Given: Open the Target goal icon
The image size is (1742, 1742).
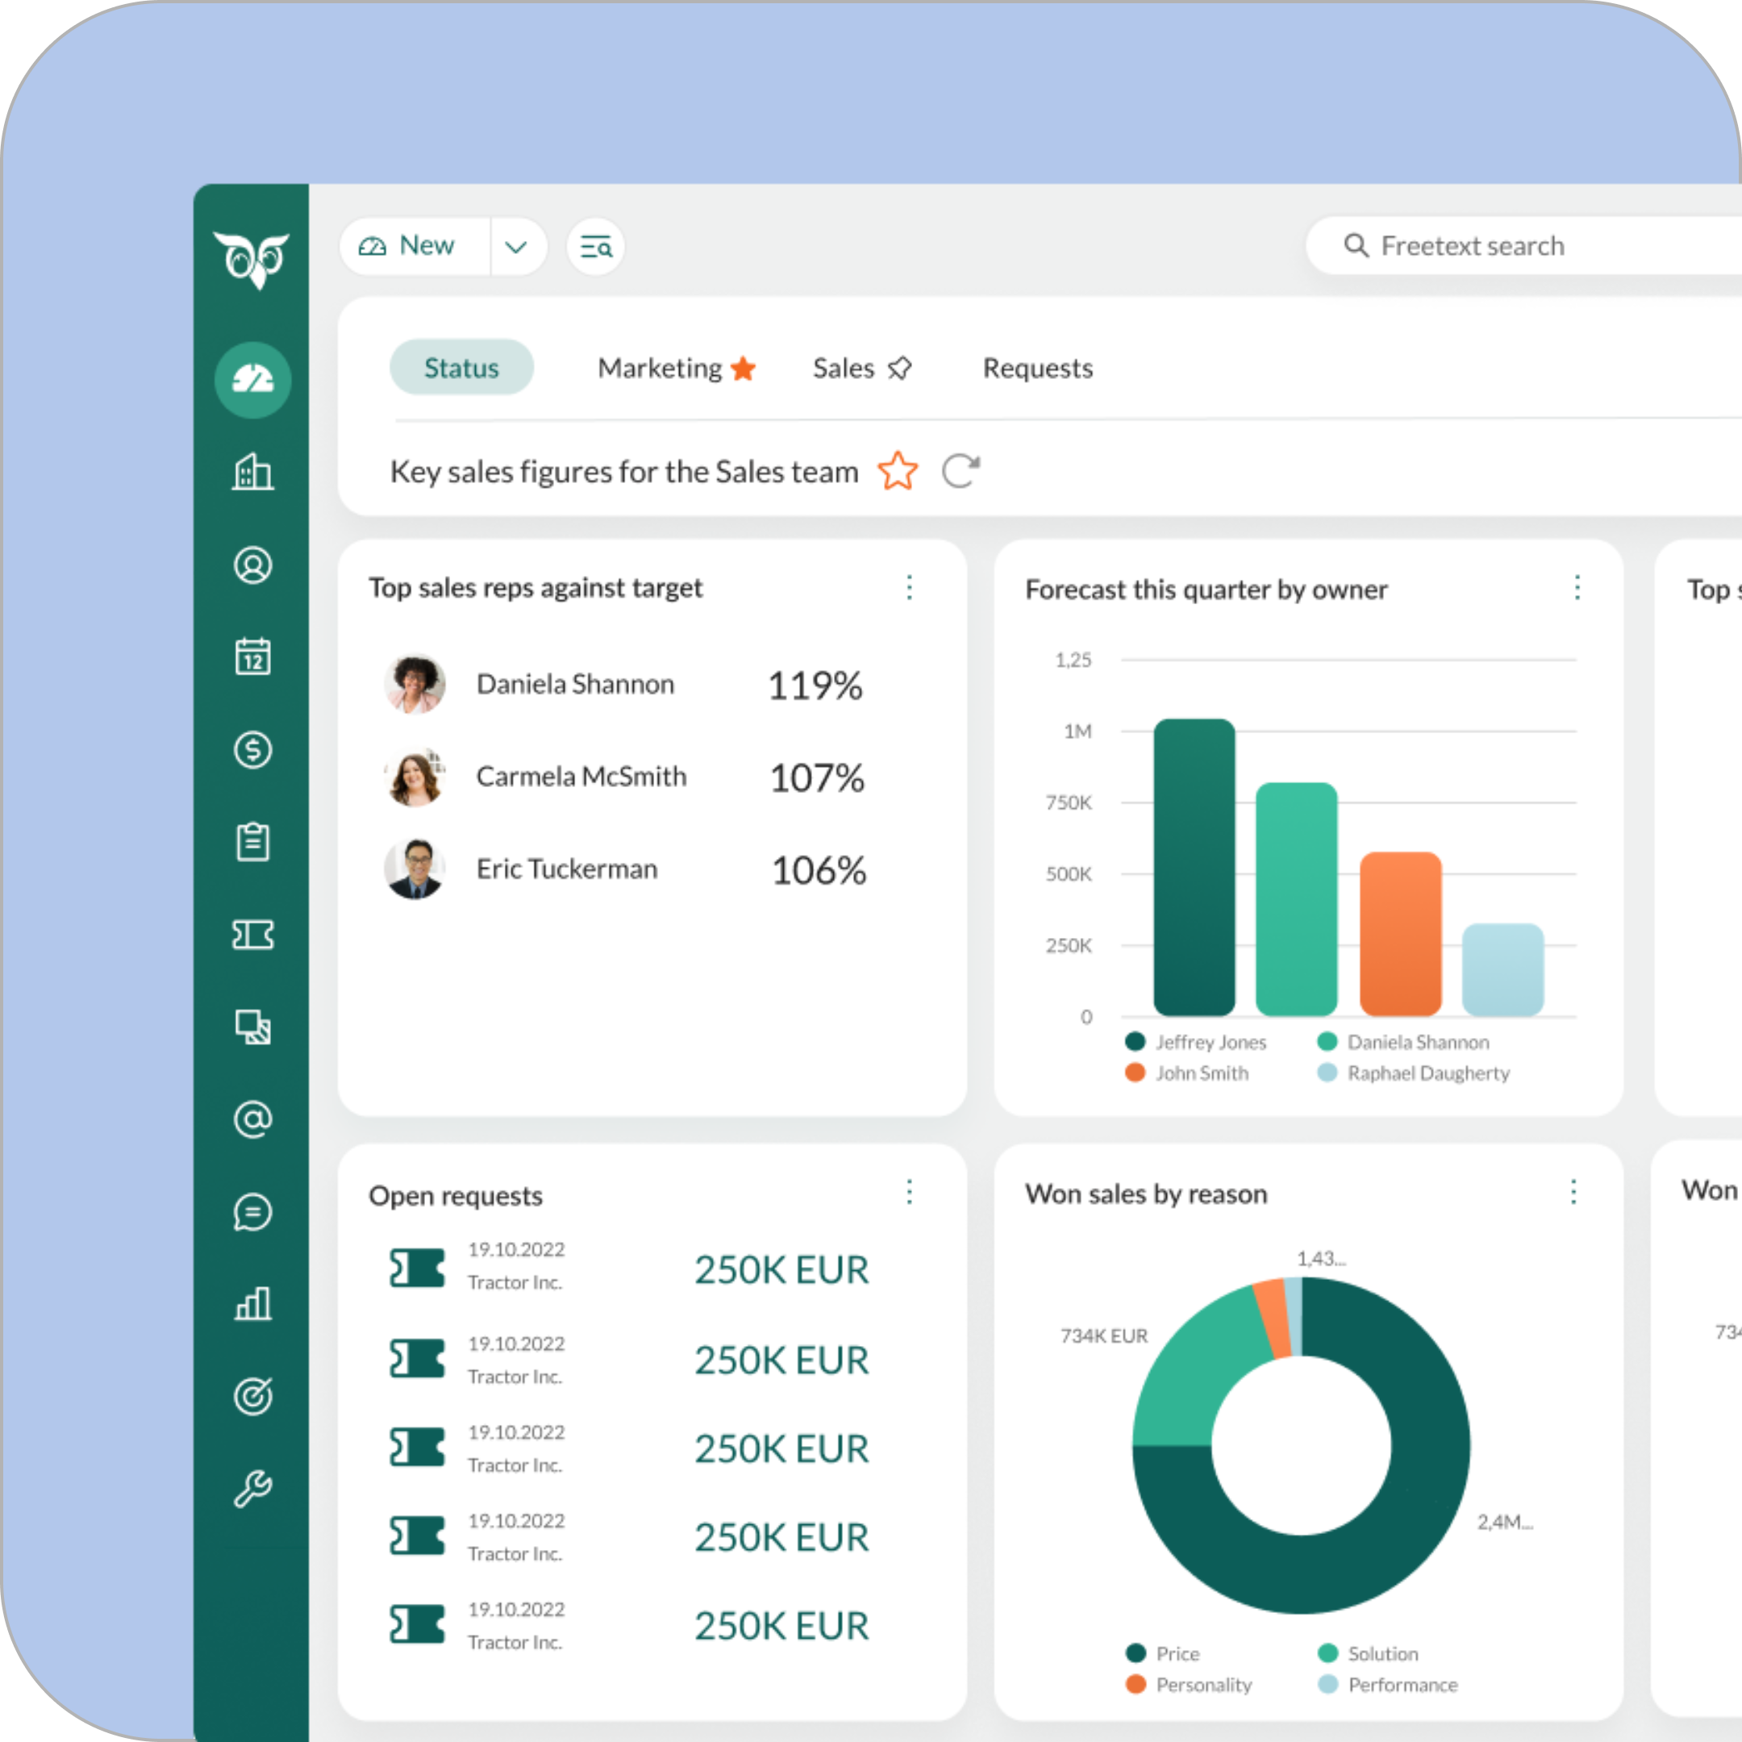Looking at the screenshot, I should (252, 1396).
